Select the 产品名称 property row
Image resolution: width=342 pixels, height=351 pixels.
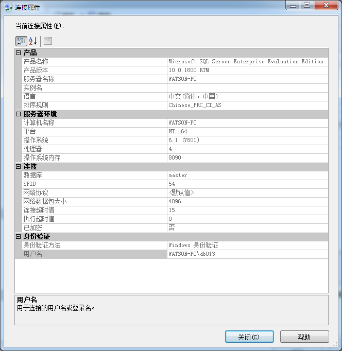click(x=175, y=62)
